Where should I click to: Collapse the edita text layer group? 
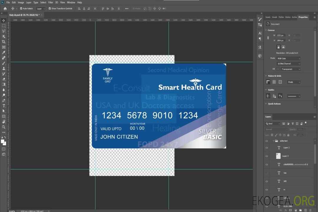[273, 141]
